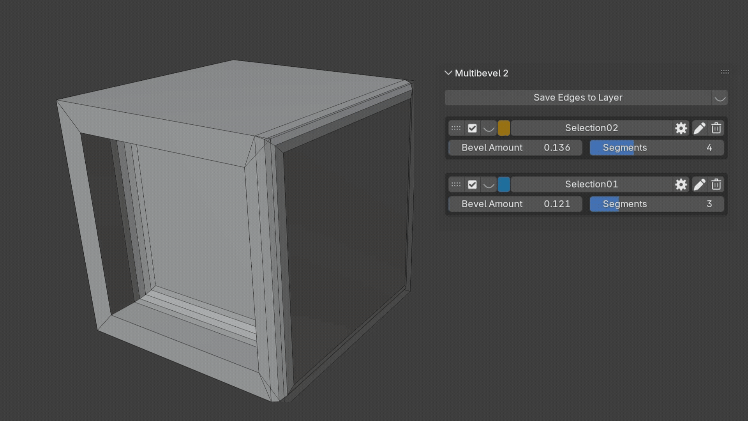The width and height of the screenshot is (748, 421).
Task: Click the Selection01 name field
Action: pyautogui.click(x=591, y=184)
